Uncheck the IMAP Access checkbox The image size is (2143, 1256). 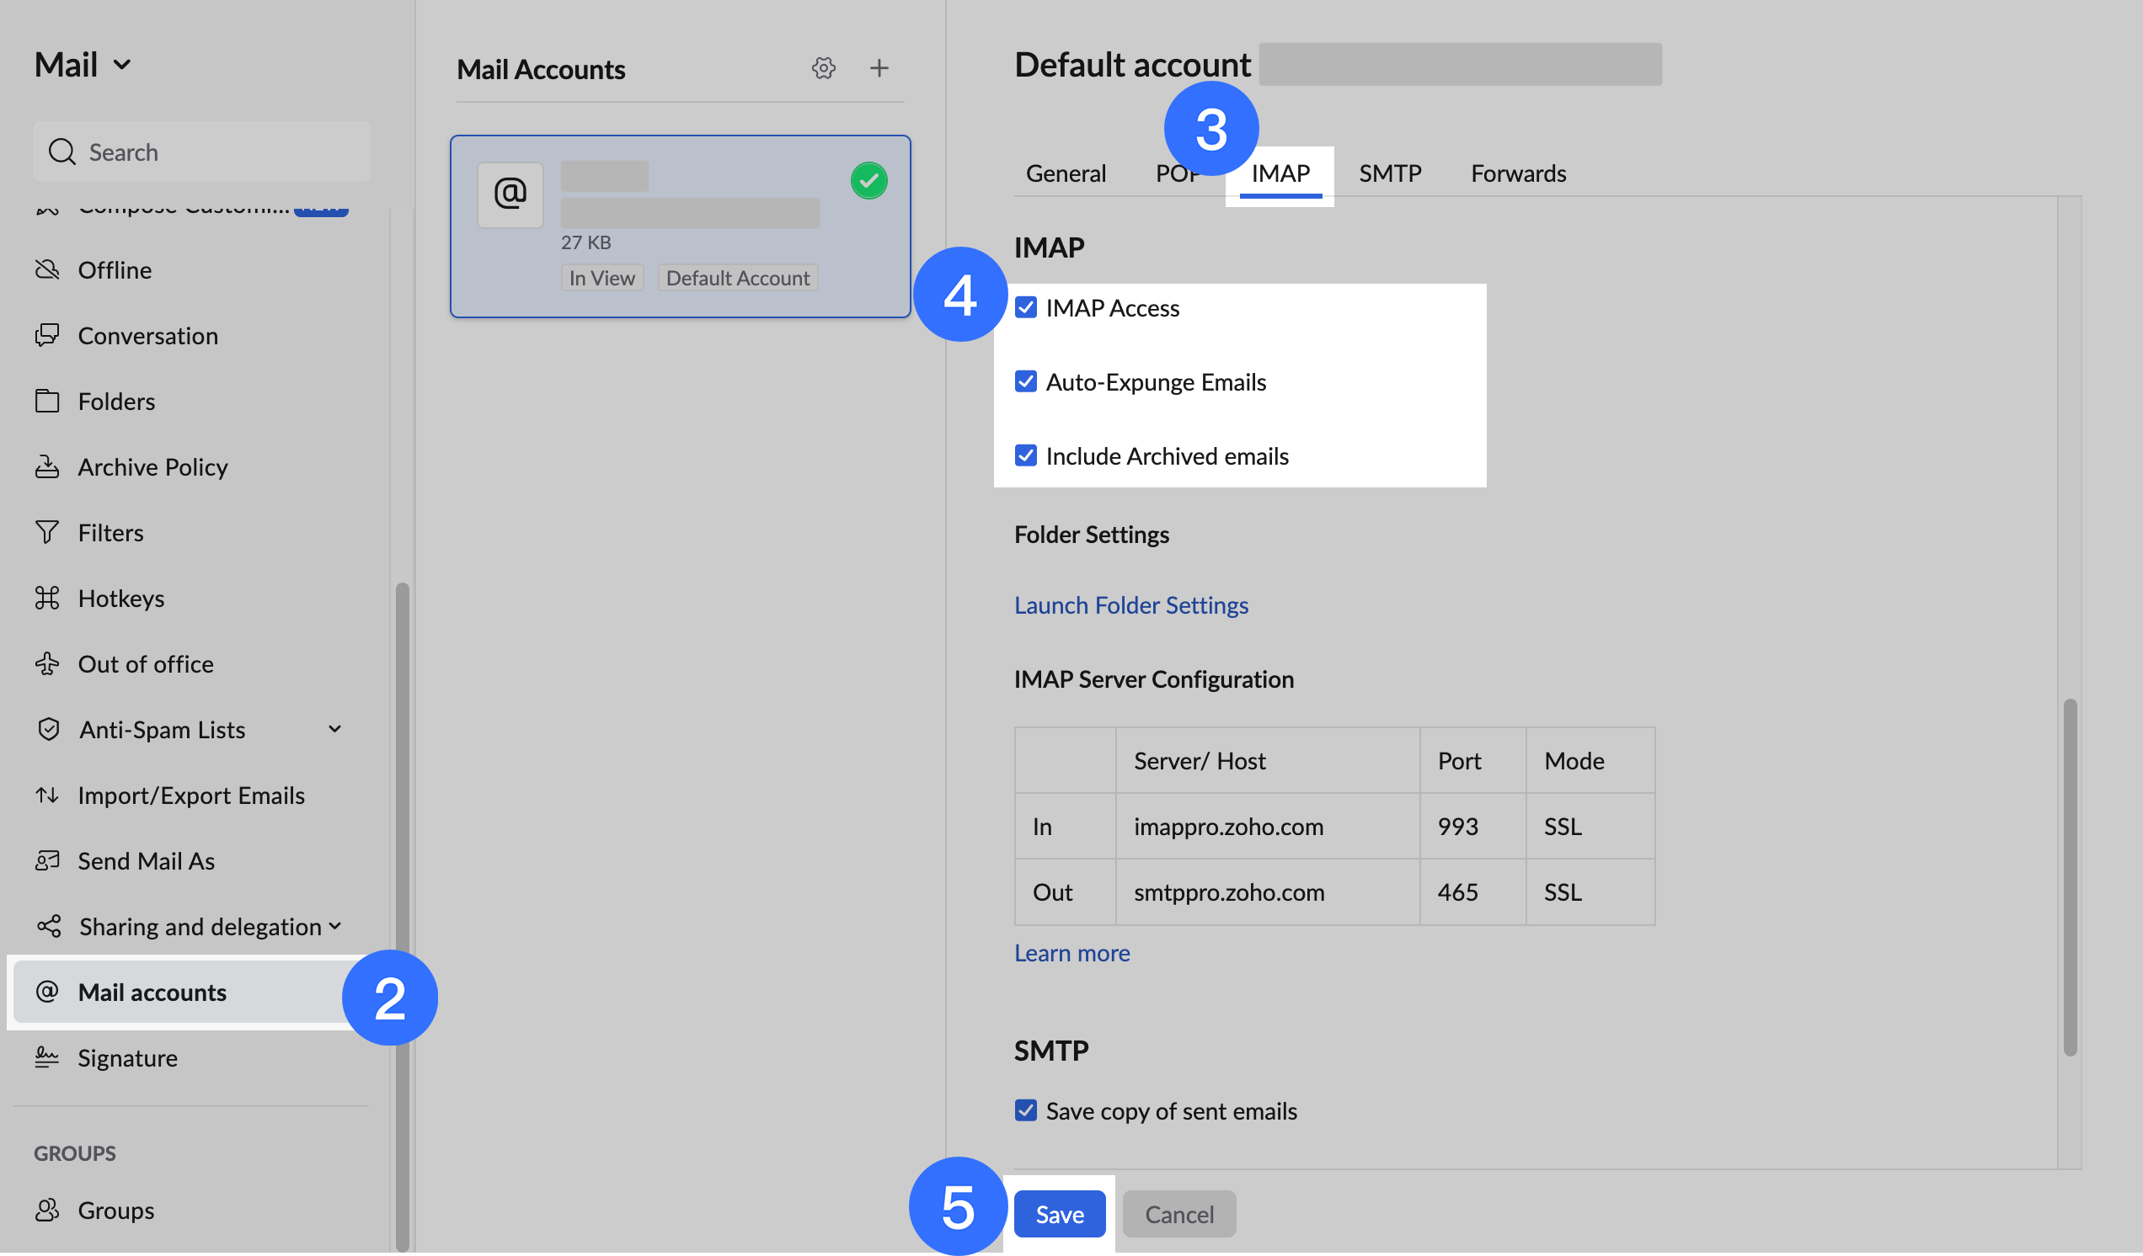1026,307
